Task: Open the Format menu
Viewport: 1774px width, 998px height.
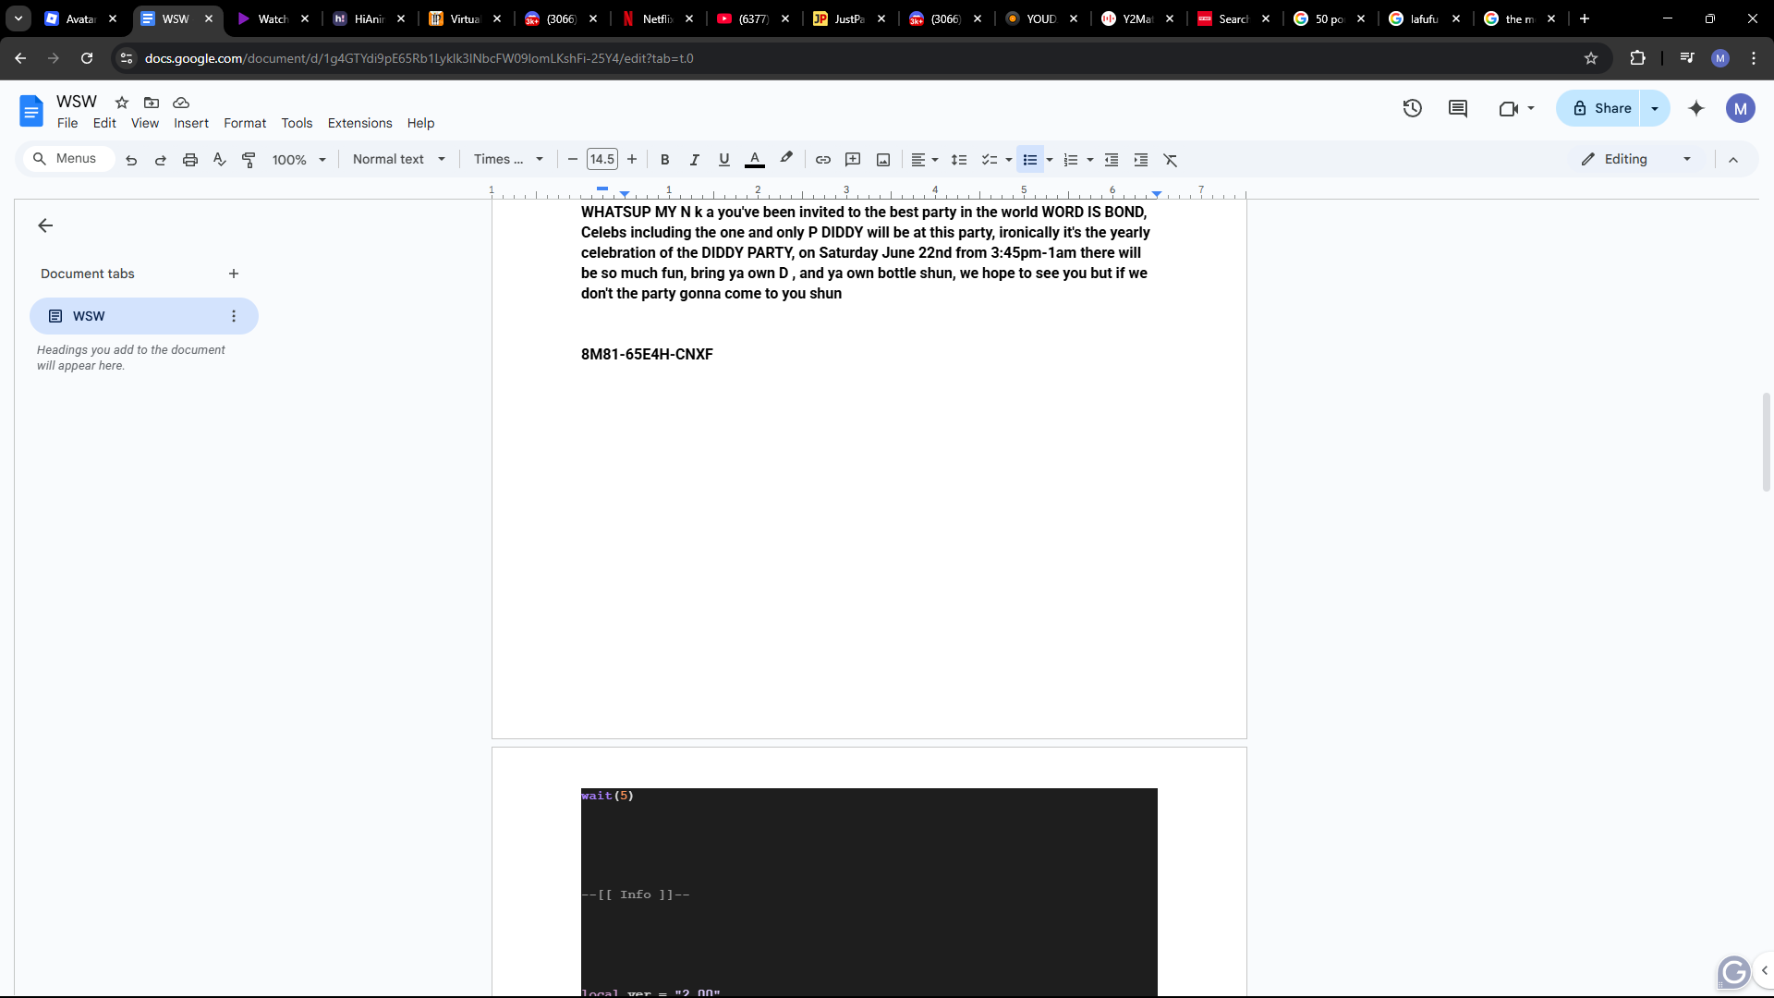Action: tap(245, 123)
